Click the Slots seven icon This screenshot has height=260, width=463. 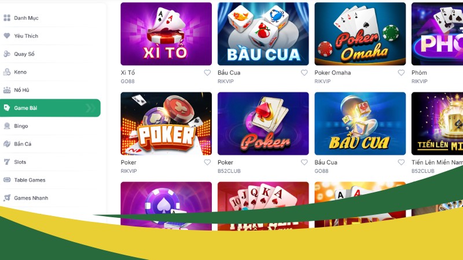[x=7, y=162]
